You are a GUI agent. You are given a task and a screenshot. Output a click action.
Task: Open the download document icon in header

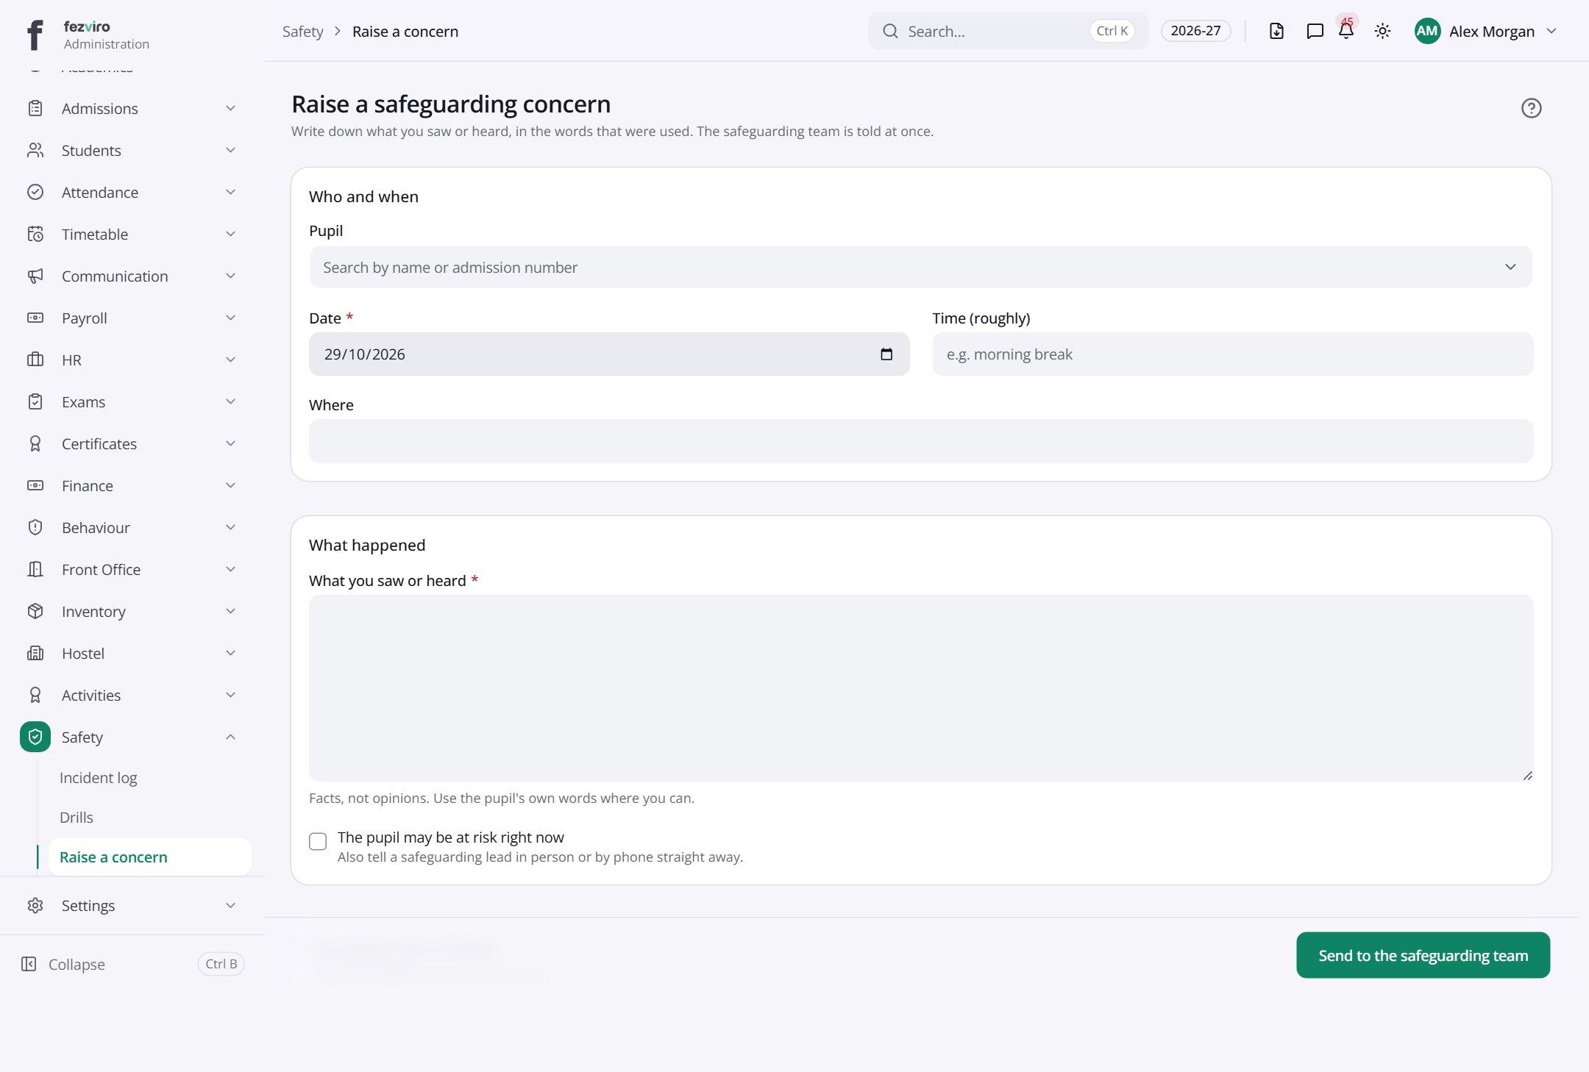[x=1276, y=31]
